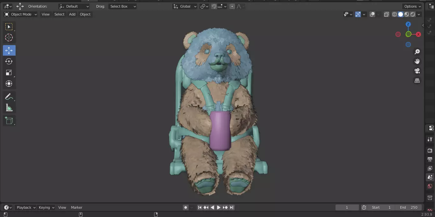Image resolution: width=435 pixels, height=217 pixels.
Task: Open the pivot point dropdown
Action: [x=204, y=6]
